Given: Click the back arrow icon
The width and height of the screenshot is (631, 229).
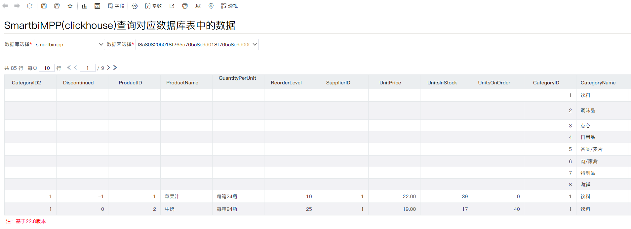Looking at the screenshot, I should [5, 6].
